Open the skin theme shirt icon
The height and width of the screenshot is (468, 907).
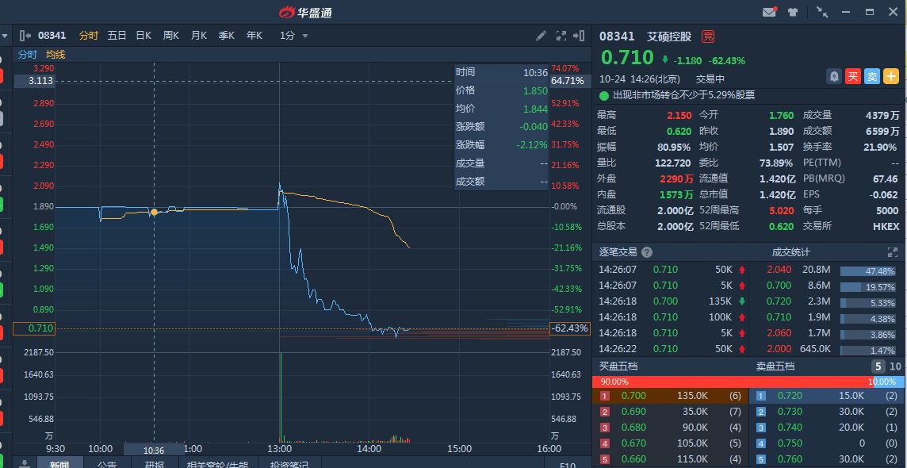tap(793, 12)
